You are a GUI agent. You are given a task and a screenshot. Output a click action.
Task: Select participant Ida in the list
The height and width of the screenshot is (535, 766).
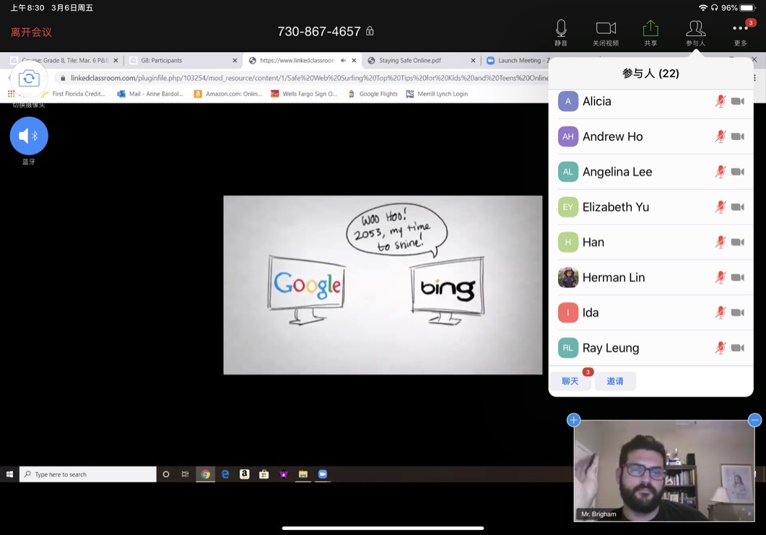click(650, 312)
